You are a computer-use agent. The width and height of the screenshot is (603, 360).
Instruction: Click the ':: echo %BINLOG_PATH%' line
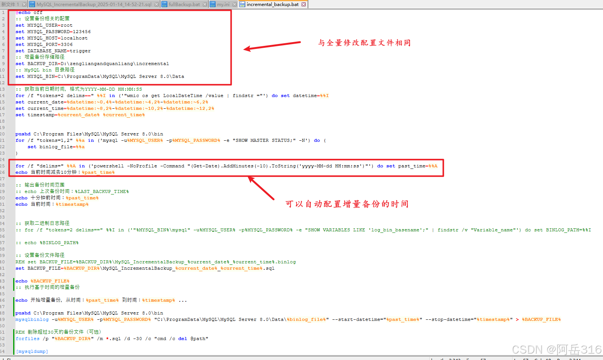coord(47,243)
